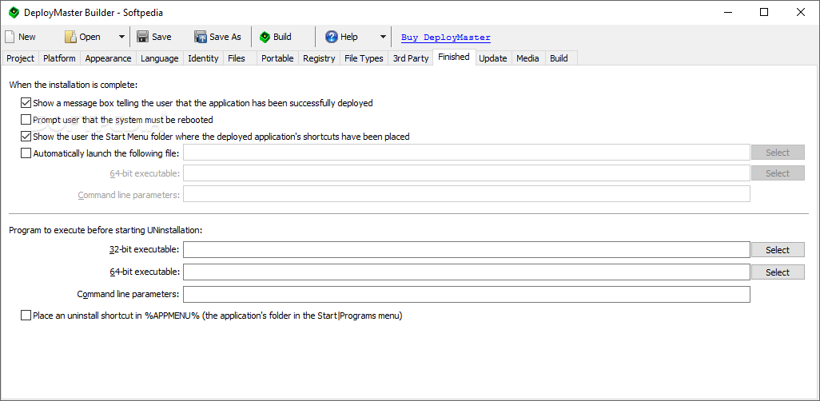This screenshot has width=820, height=401.
Task: Expand the Open dropdown arrow
Action: [121, 37]
